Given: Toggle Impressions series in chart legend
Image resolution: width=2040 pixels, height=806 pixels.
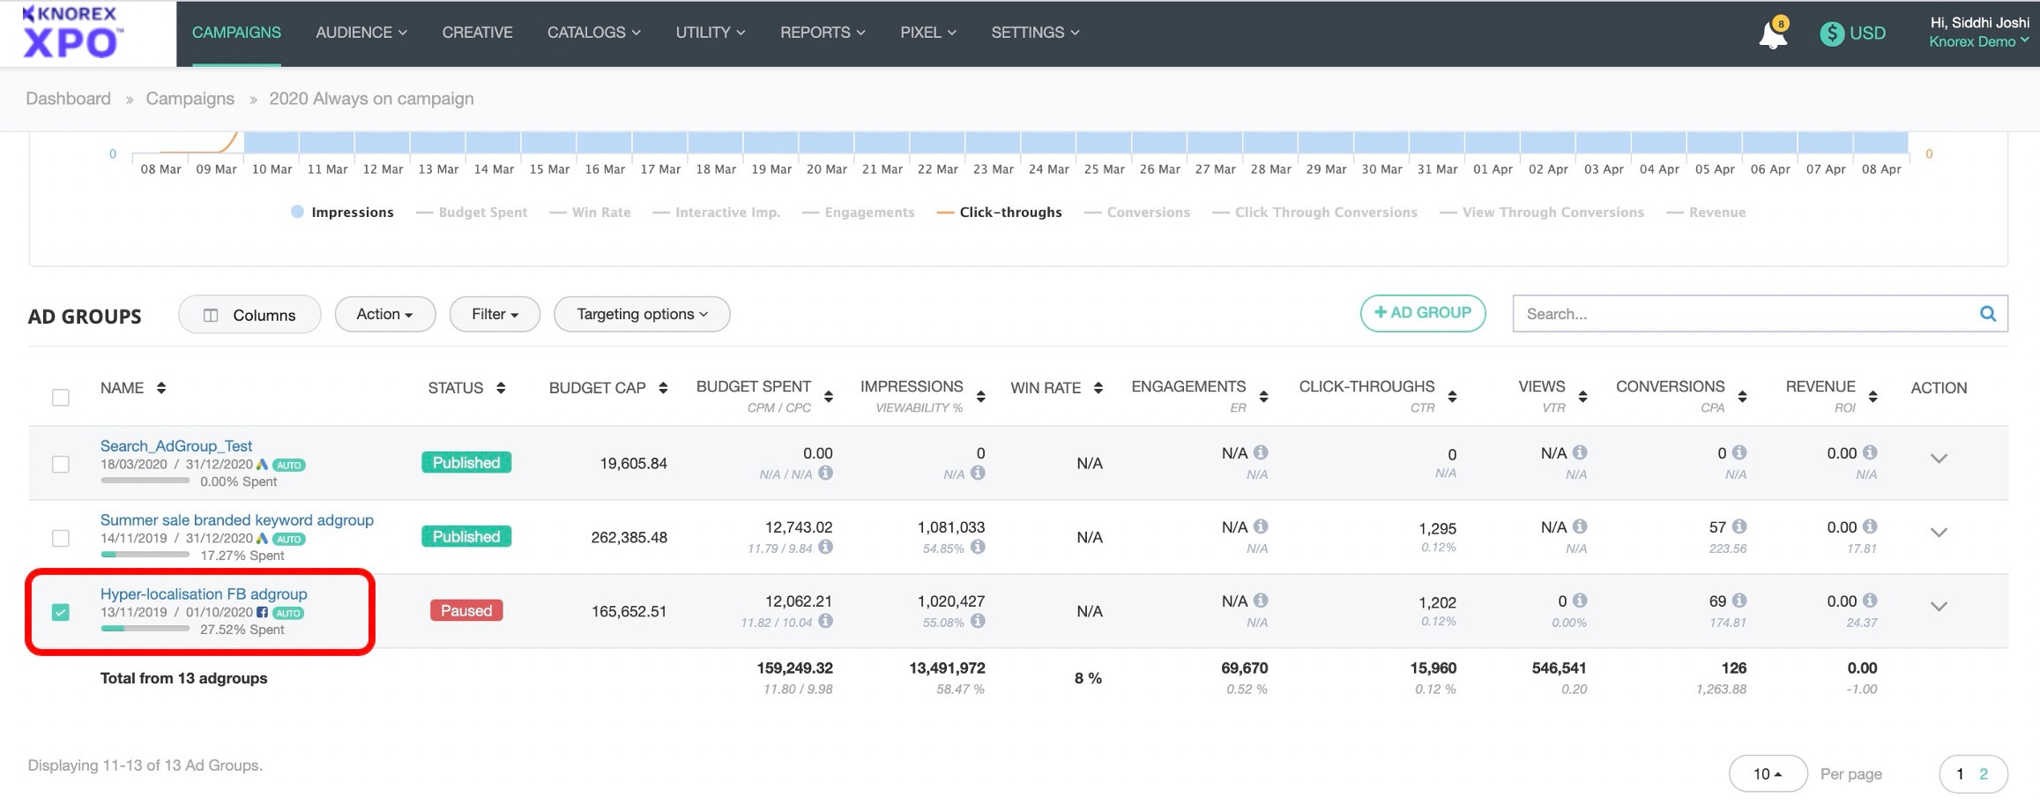Looking at the screenshot, I should tap(342, 213).
